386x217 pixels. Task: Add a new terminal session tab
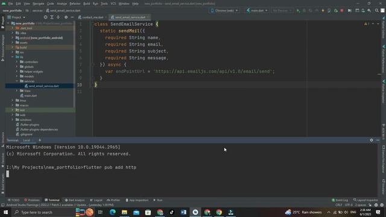point(40,140)
